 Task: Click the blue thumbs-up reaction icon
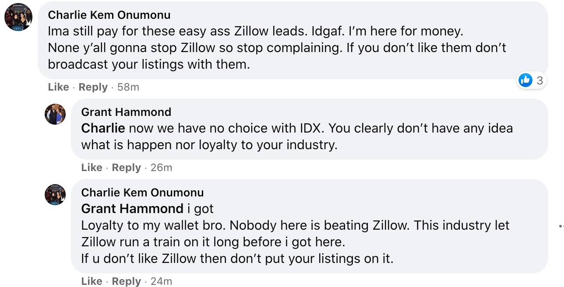tap(525, 80)
